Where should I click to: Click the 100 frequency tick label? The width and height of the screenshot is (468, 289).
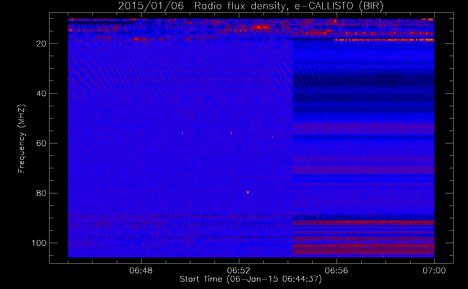coord(39,243)
